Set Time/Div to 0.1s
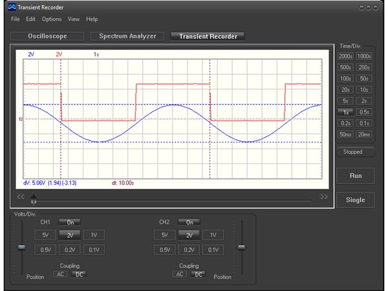 pyautogui.click(x=363, y=124)
